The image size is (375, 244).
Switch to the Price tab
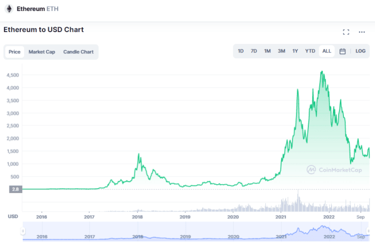pos(15,52)
